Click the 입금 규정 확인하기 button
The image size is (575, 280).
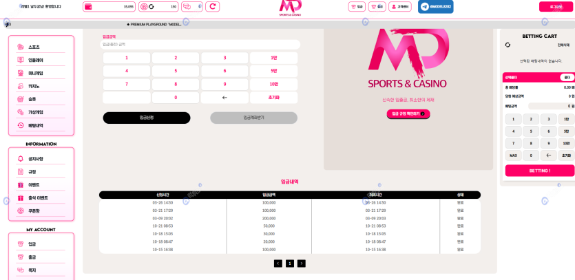(408, 114)
